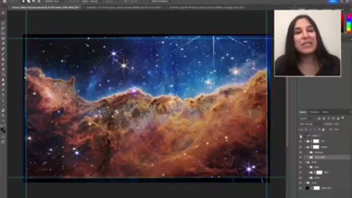Screen dimensions: 352x198
Task: Toggle visibility of group directly above Color Fill
Action: (x=301, y=183)
